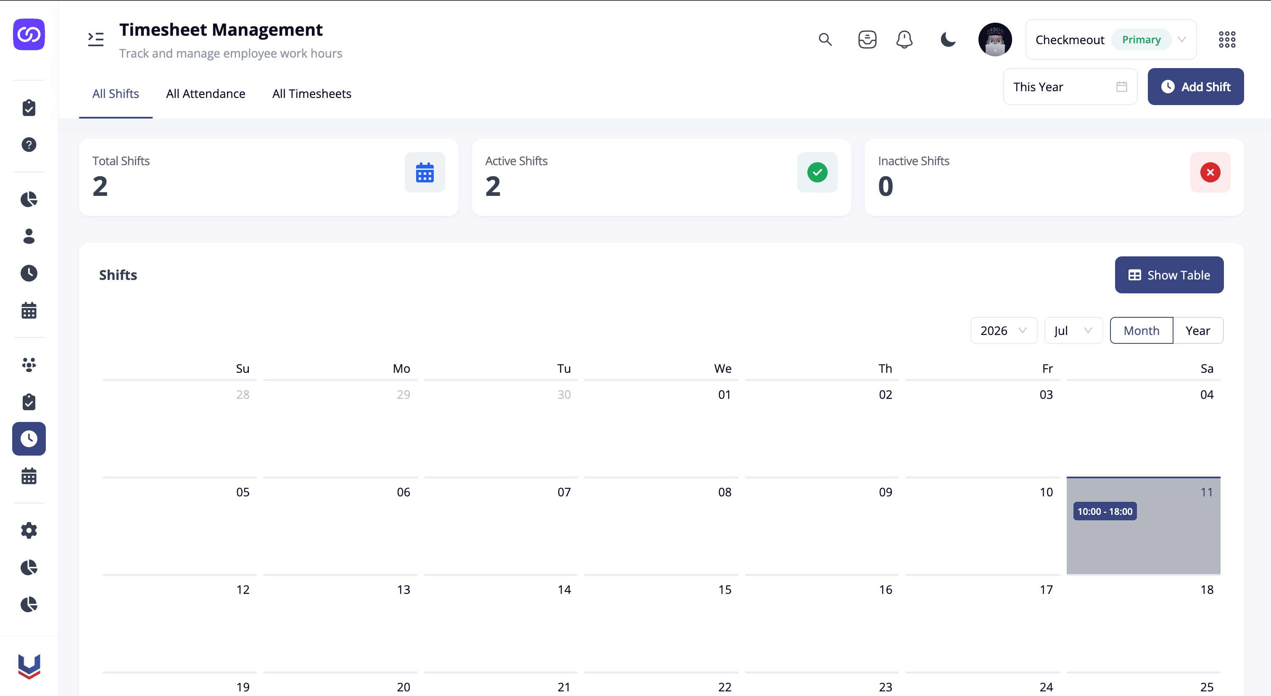Screen dimensions: 1271x696
Task: Click the Total Shifts label
Action: [121, 161]
